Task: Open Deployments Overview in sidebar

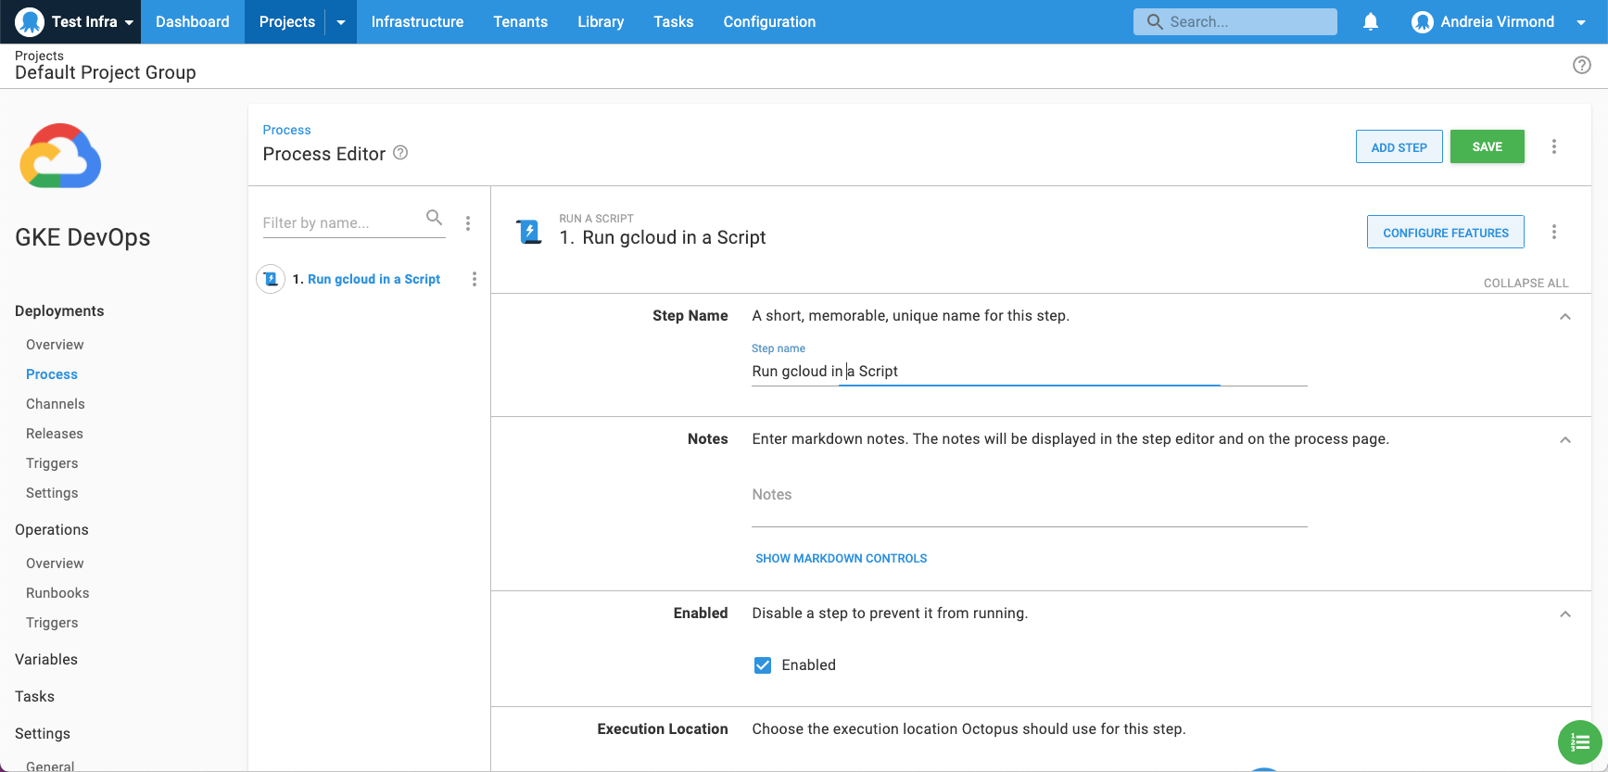Action: click(x=55, y=345)
